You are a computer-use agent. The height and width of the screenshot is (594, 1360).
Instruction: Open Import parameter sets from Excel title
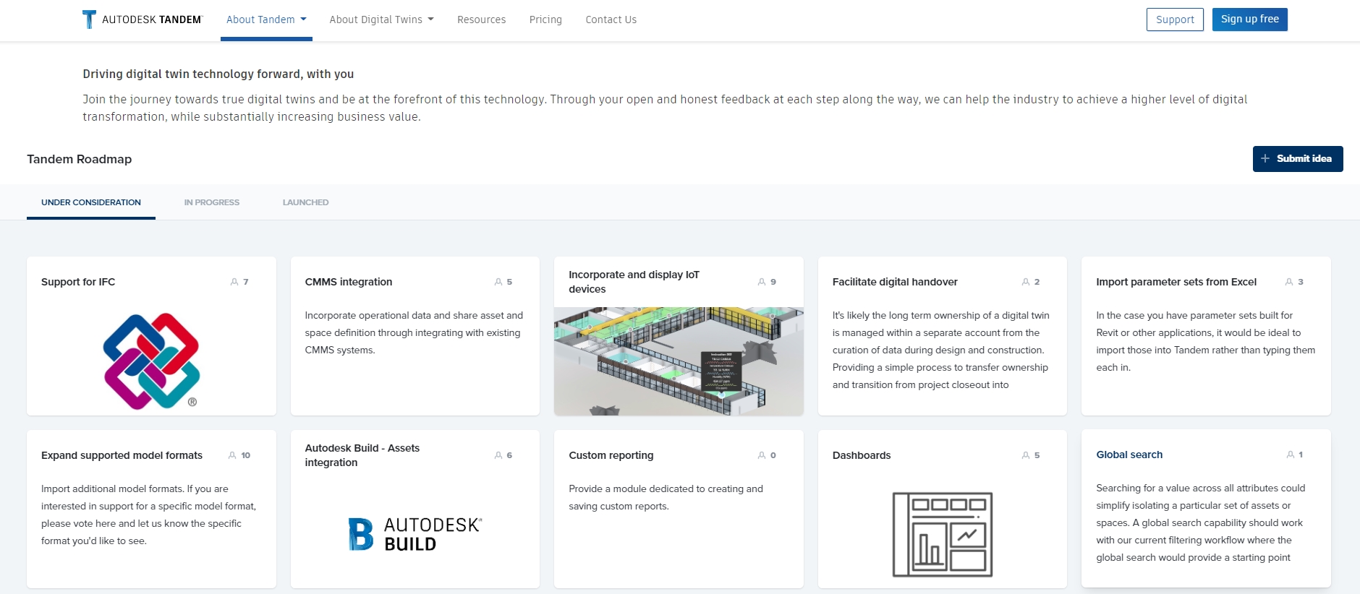click(x=1176, y=282)
